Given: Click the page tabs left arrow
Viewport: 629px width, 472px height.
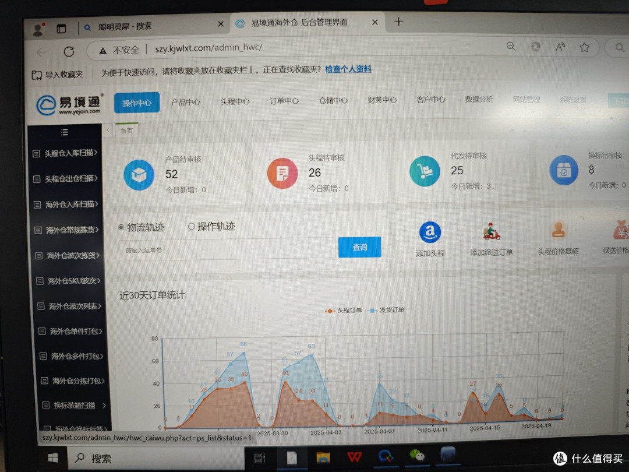Looking at the screenshot, I should 108,130.
